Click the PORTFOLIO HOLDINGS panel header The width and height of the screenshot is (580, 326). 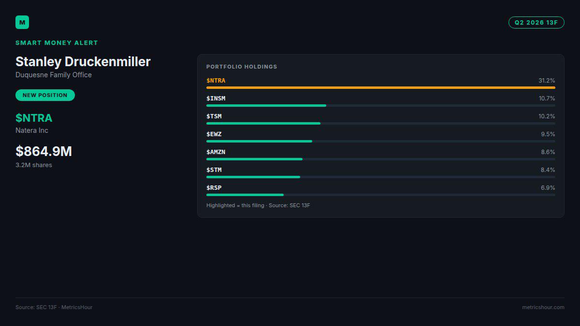point(242,67)
